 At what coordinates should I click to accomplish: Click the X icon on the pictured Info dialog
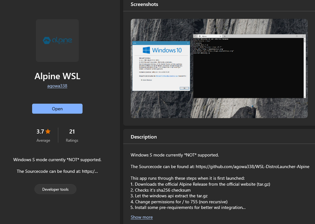click(188, 43)
